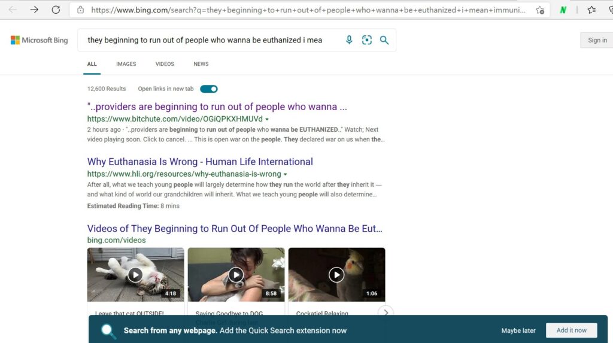Viewport: 613px width, 343px height.
Task: Expand the hli.org URL dropdown arrow
Action: coord(286,174)
